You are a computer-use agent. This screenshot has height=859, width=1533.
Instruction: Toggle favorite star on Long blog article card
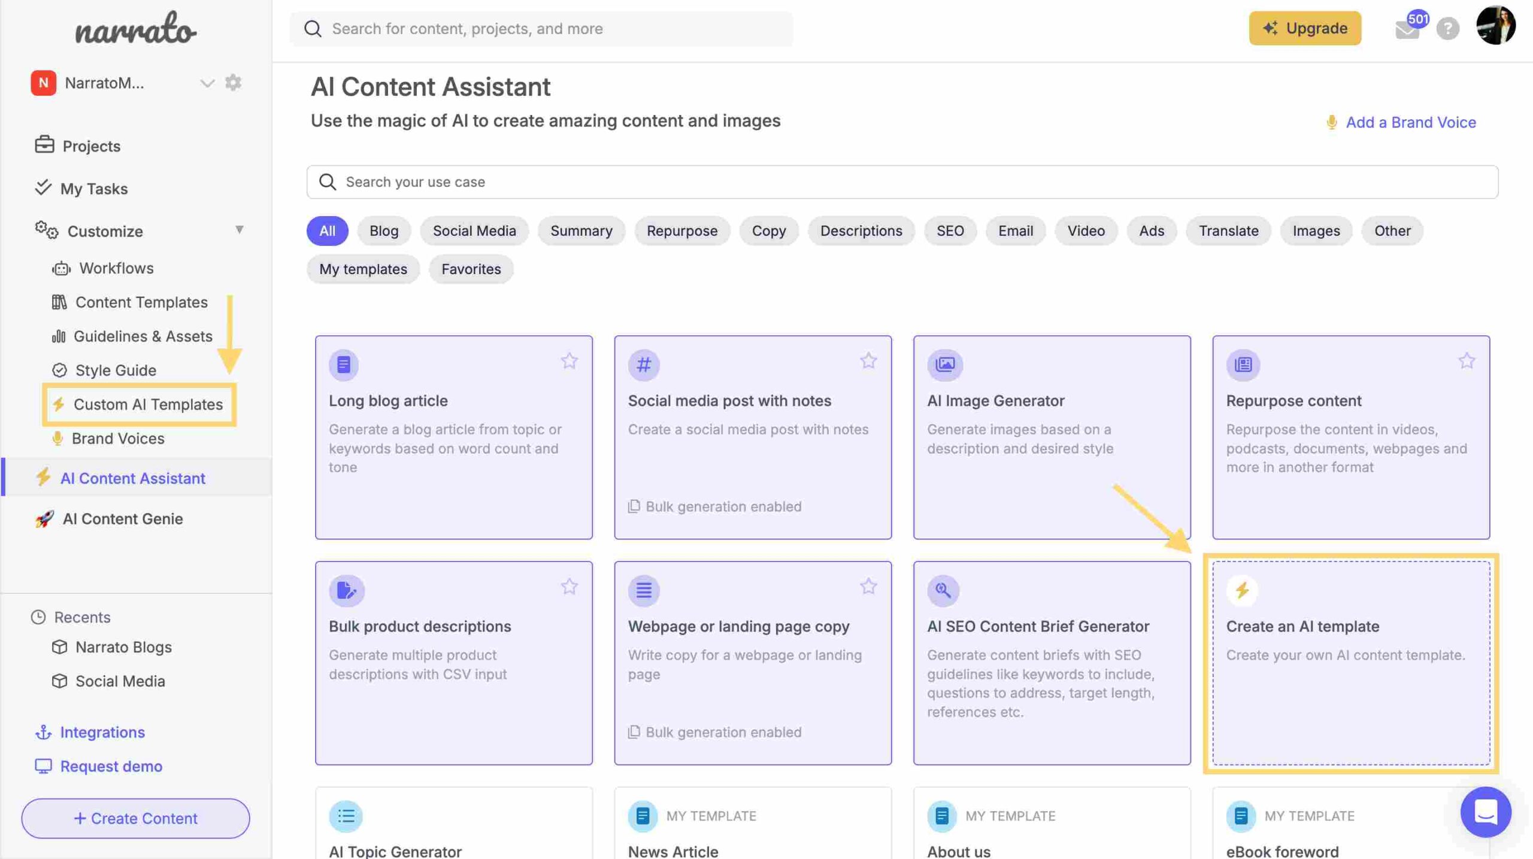(571, 362)
